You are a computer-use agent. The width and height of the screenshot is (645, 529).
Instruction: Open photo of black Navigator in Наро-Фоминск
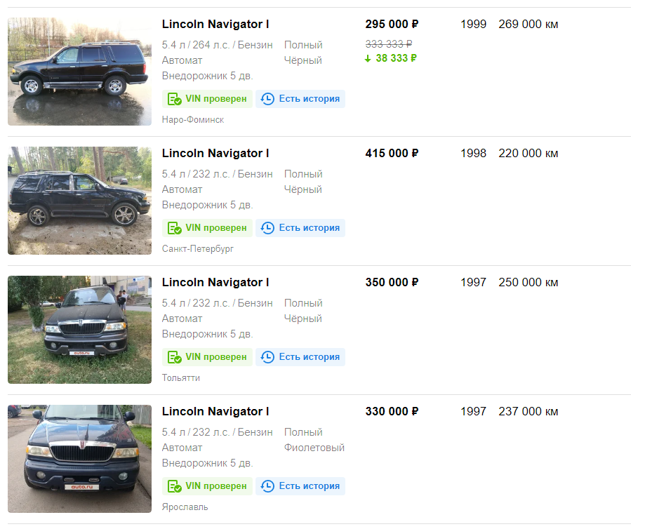(80, 72)
